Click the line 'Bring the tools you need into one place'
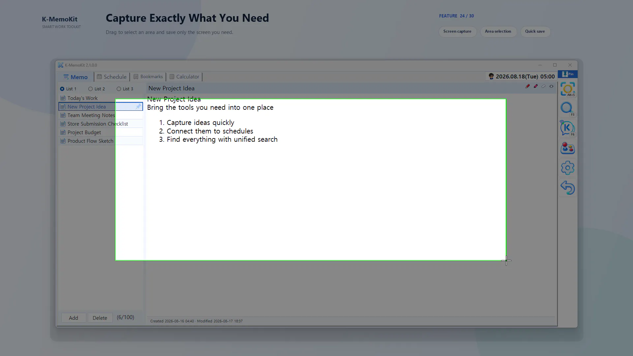This screenshot has height=356, width=633. pos(210,107)
